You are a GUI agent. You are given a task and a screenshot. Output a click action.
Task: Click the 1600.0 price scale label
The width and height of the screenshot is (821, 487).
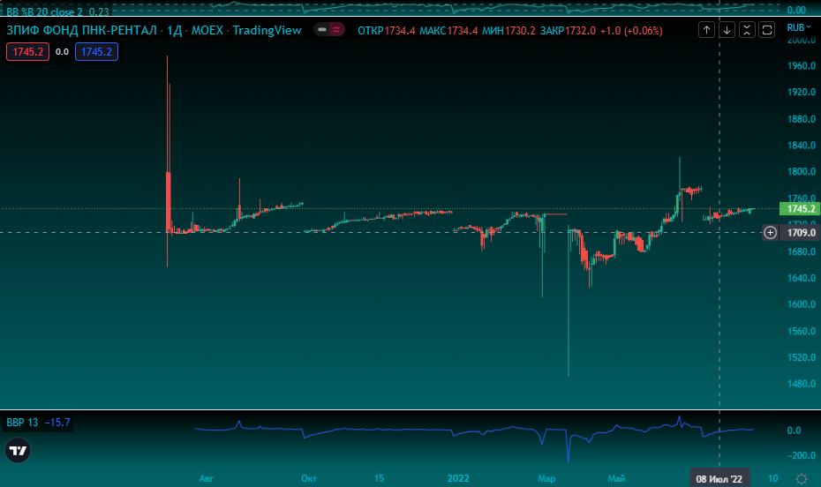pyautogui.click(x=802, y=303)
